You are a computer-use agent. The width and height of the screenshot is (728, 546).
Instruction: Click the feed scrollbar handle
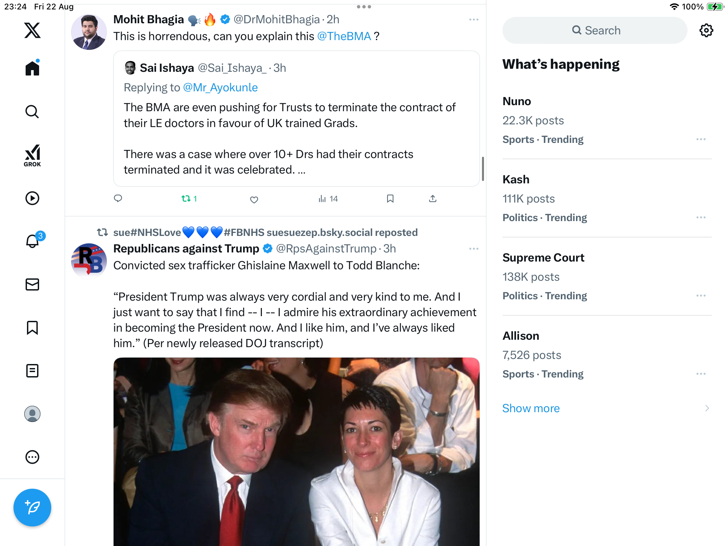pos(483,169)
